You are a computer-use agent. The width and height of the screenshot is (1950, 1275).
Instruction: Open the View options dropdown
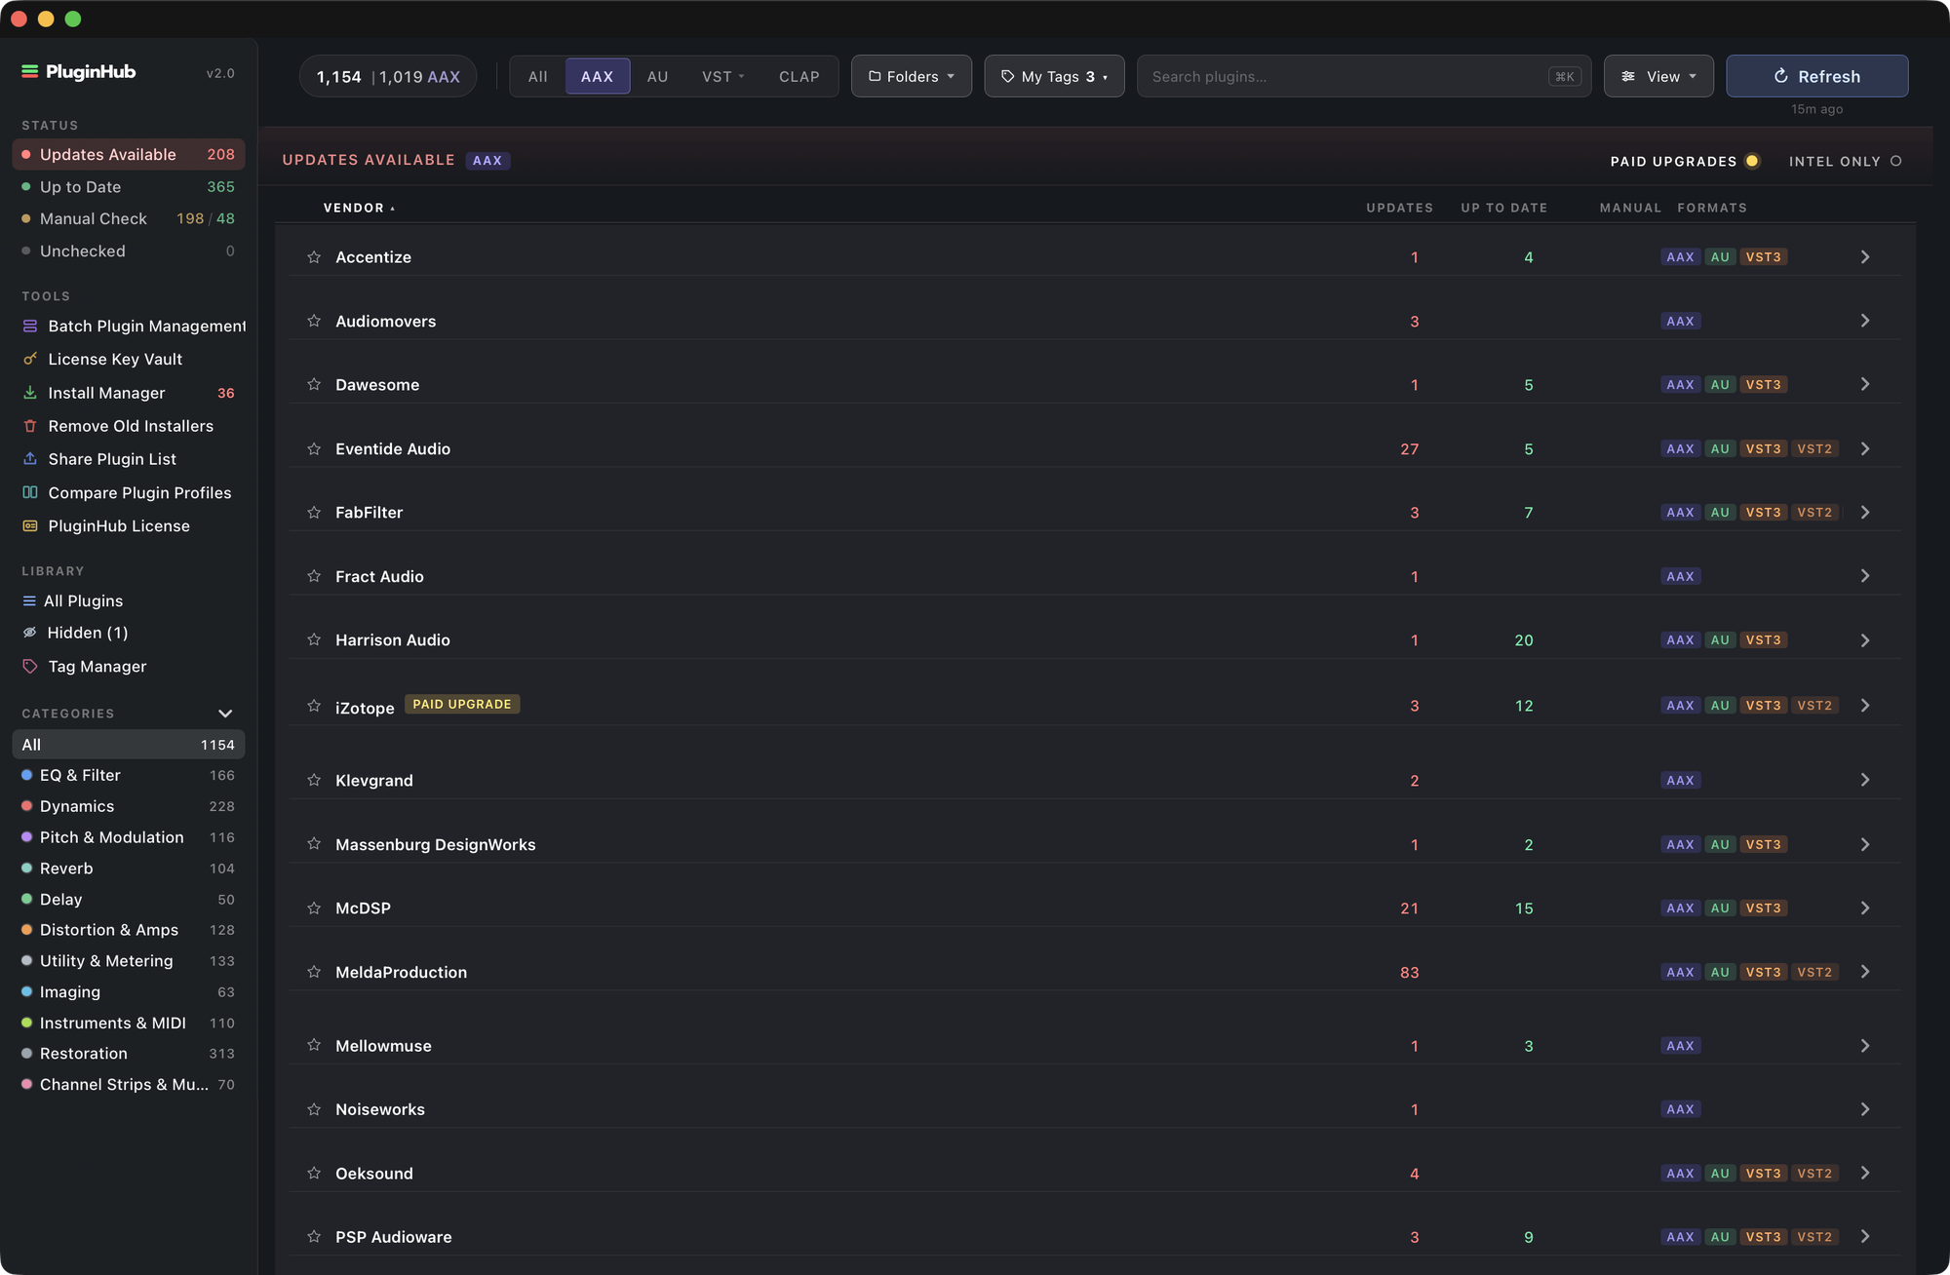click(1658, 76)
